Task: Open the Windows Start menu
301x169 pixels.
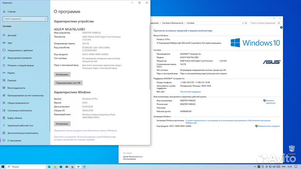Action: 3,166
